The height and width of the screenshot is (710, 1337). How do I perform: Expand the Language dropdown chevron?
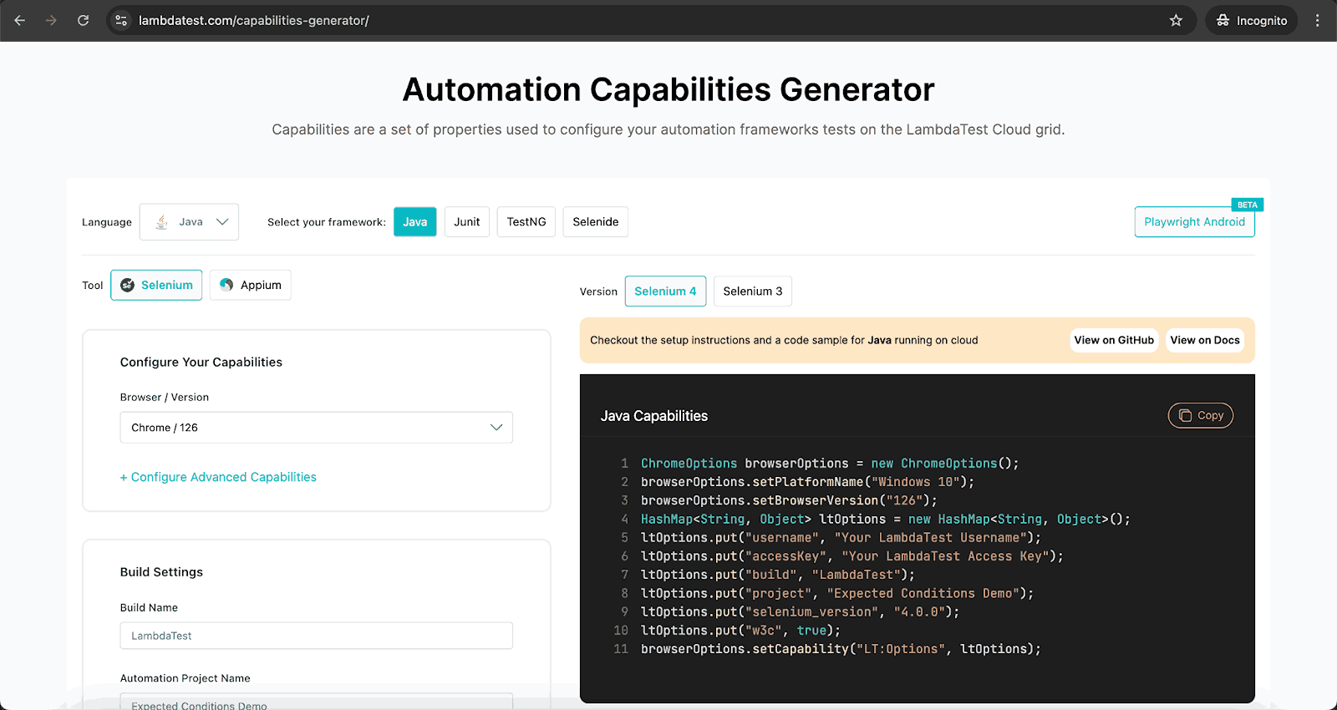222,221
